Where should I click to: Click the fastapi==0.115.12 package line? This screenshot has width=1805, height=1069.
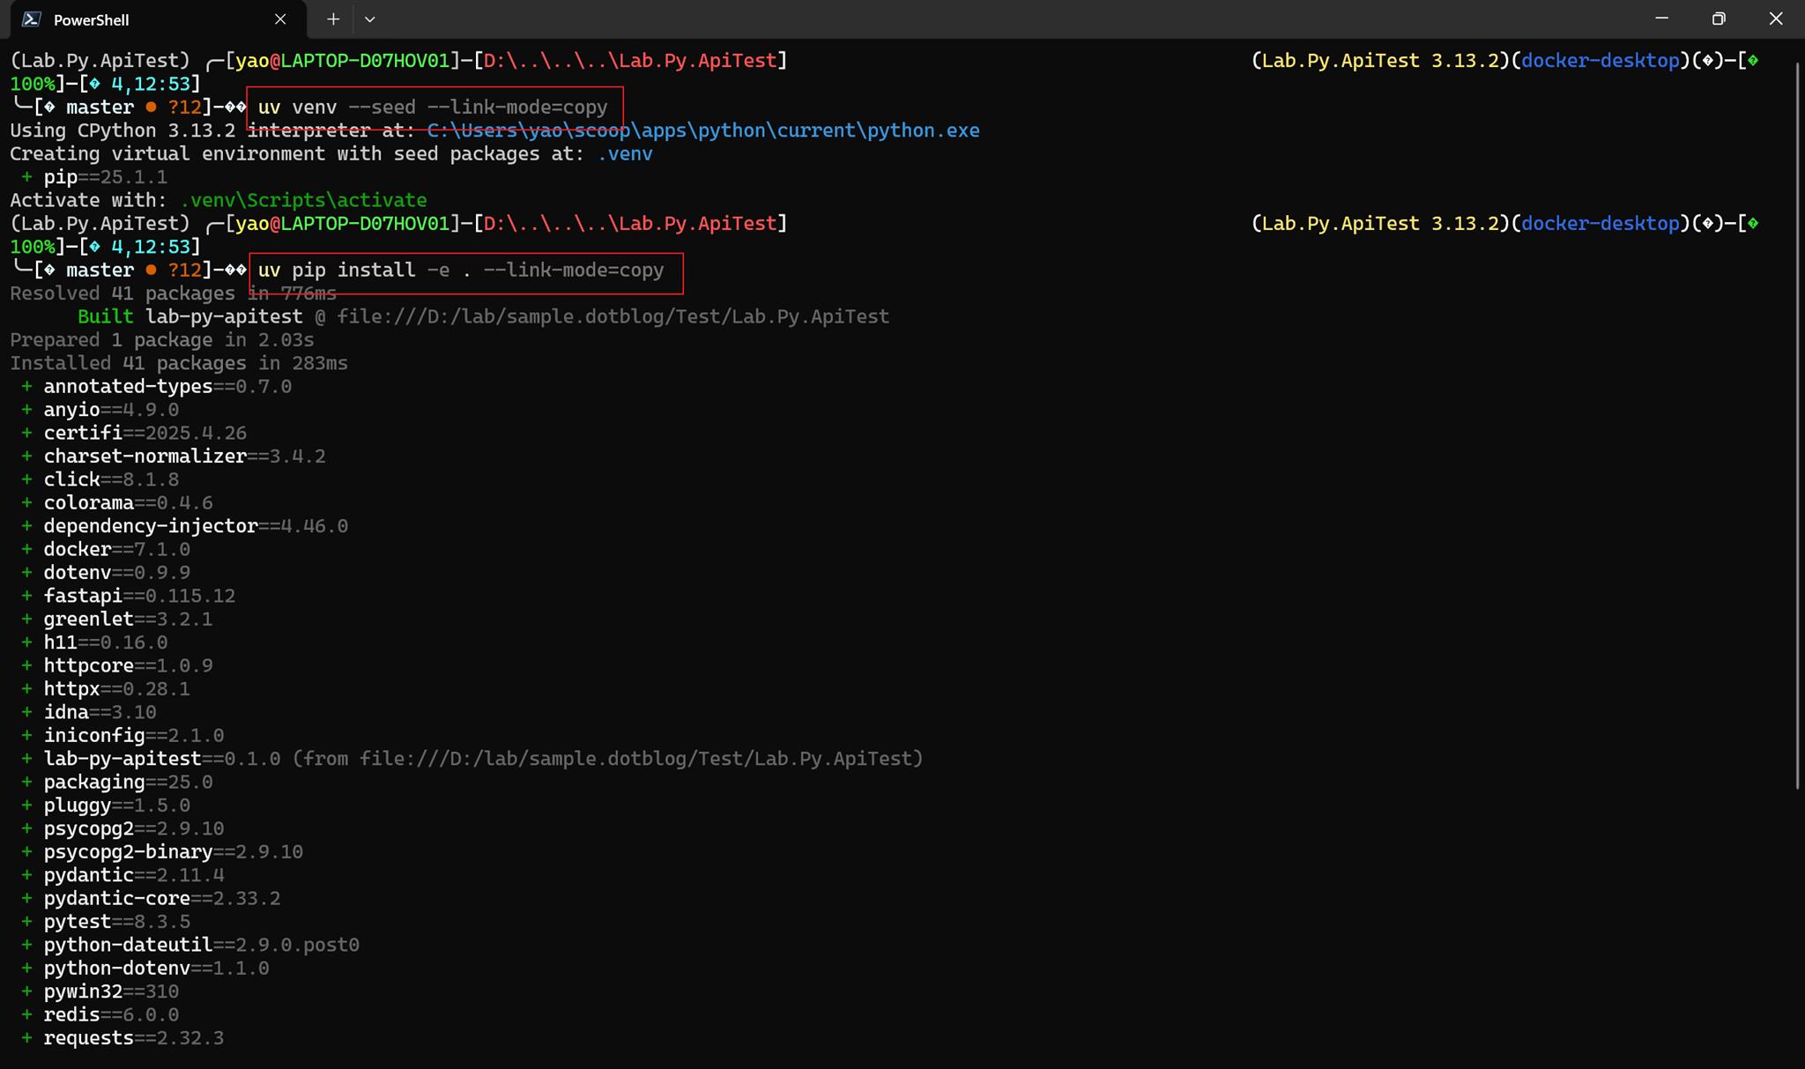tap(139, 597)
